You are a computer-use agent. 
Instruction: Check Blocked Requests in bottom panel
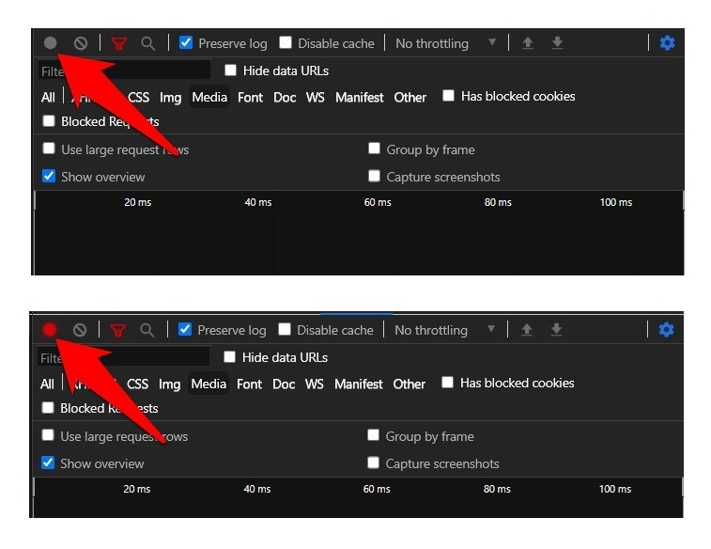(x=48, y=407)
